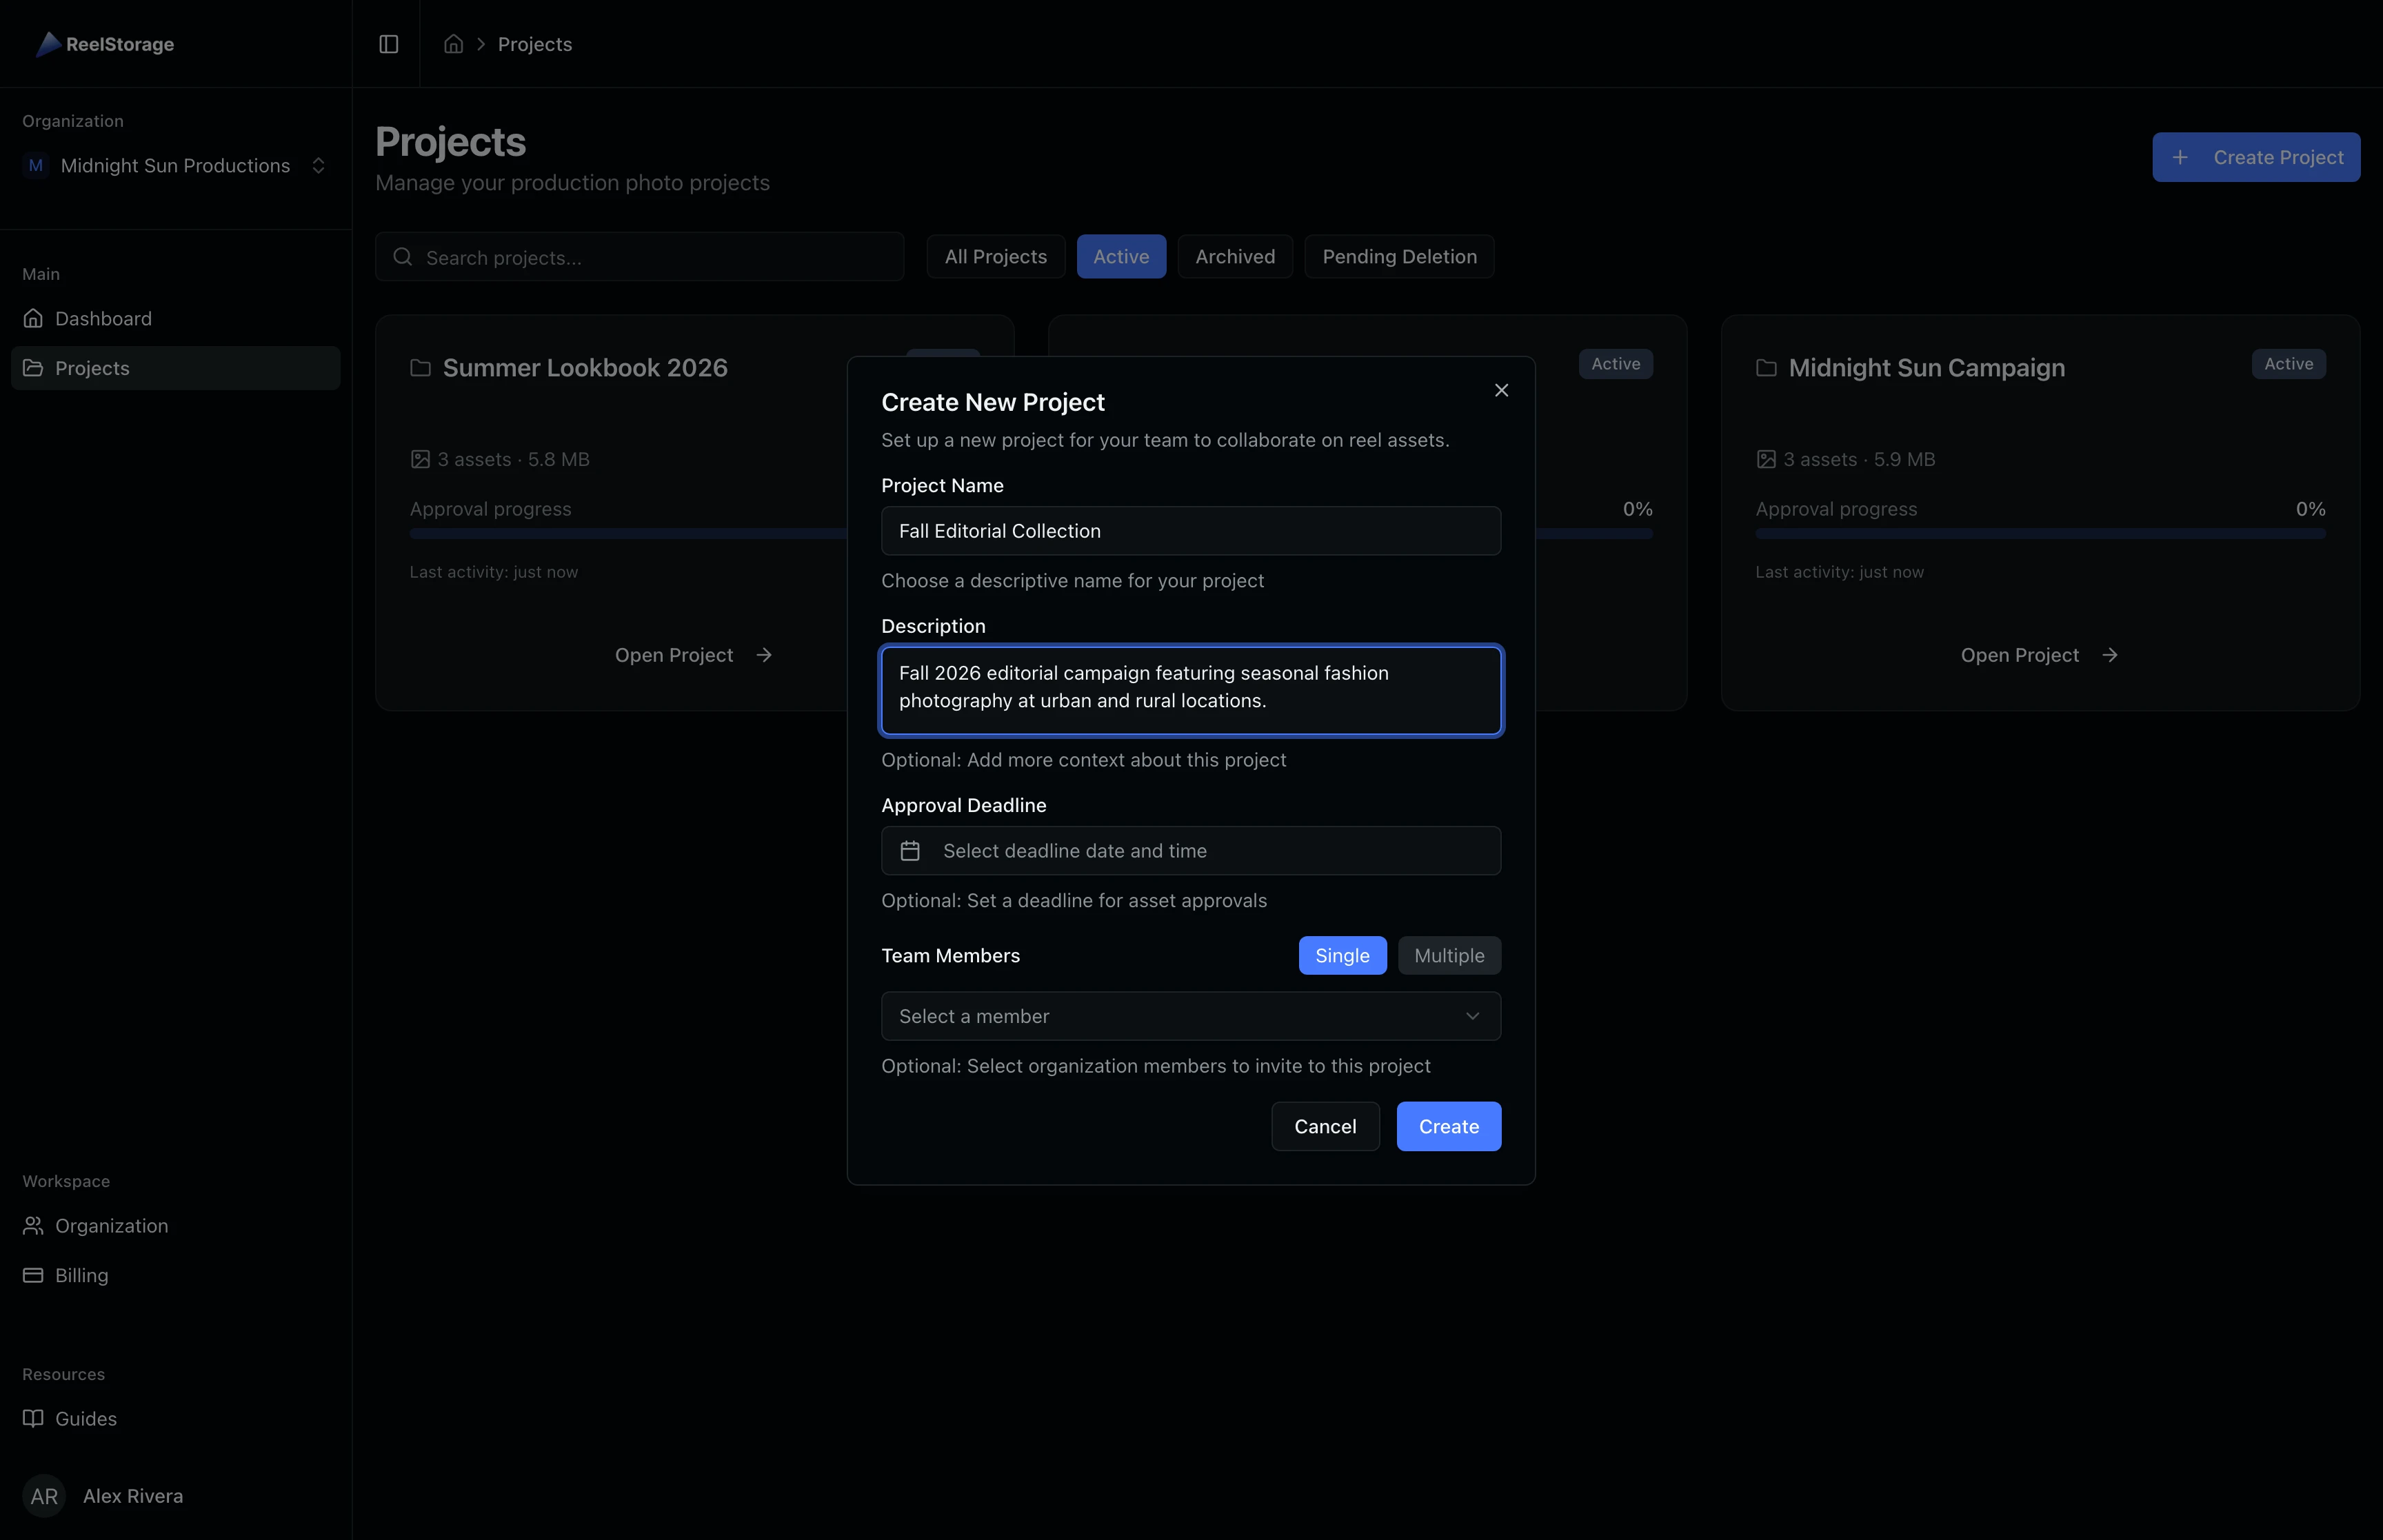Click the Billing card icon
The image size is (2383, 1540).
click(33, 1275)
